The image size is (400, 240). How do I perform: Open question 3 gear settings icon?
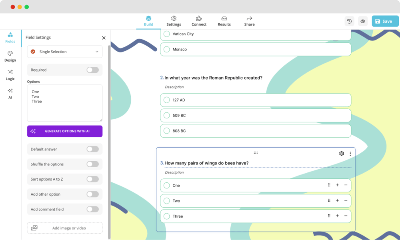341,154
